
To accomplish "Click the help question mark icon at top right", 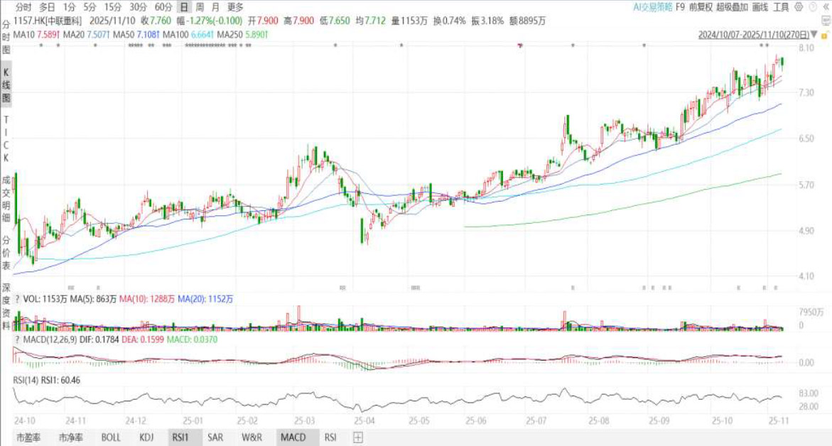I will (811, 7).
